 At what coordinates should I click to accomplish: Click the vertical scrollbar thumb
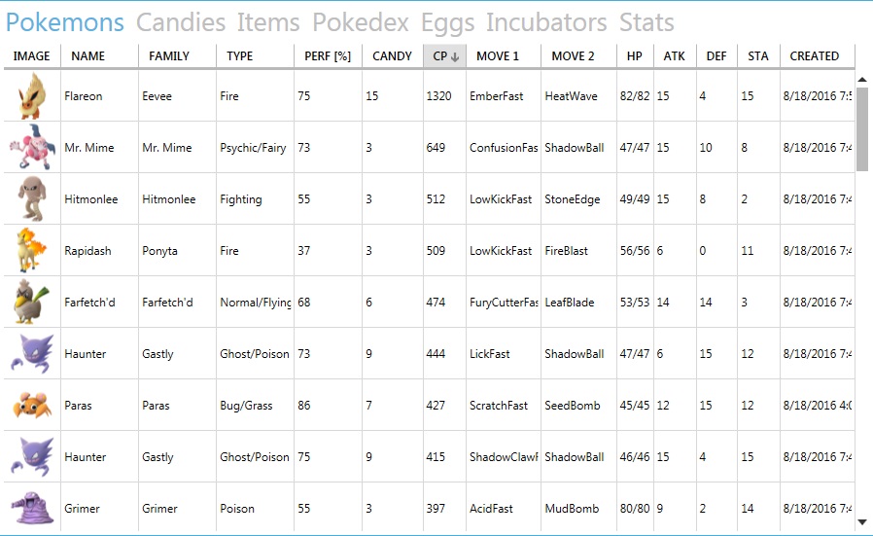pos(862,129)
